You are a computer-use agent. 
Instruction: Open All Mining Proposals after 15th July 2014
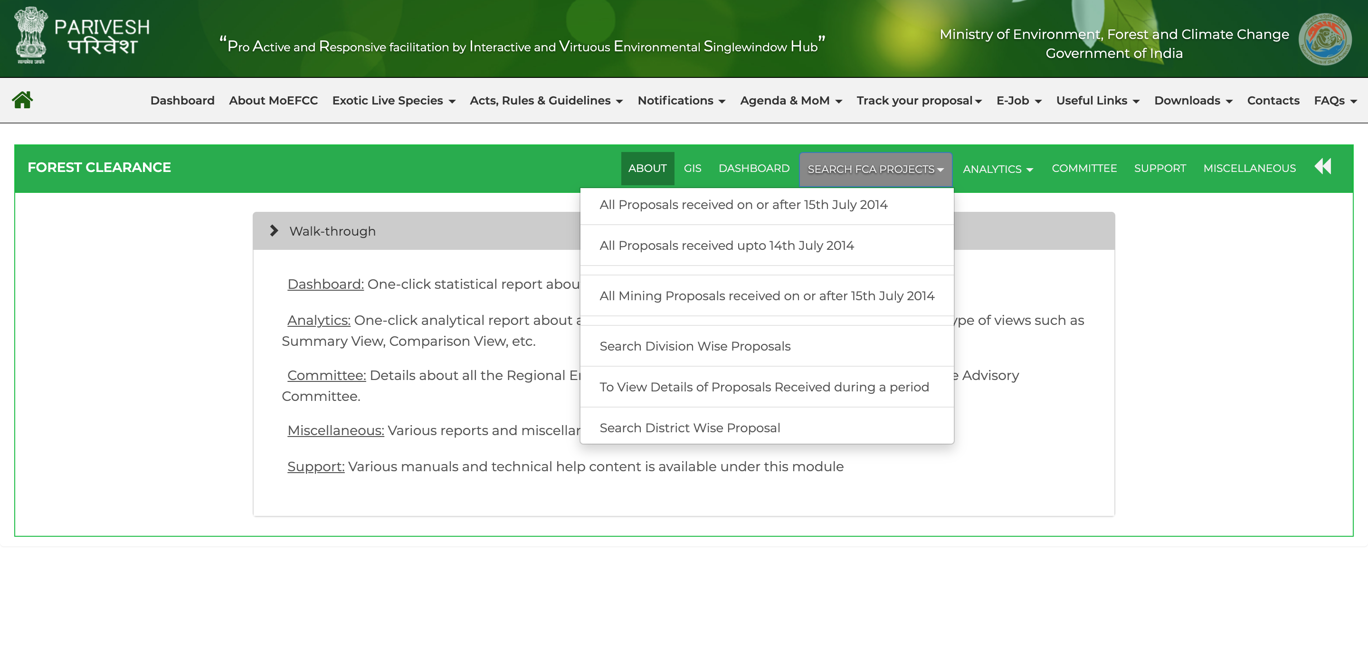click(x=766, y=296)
